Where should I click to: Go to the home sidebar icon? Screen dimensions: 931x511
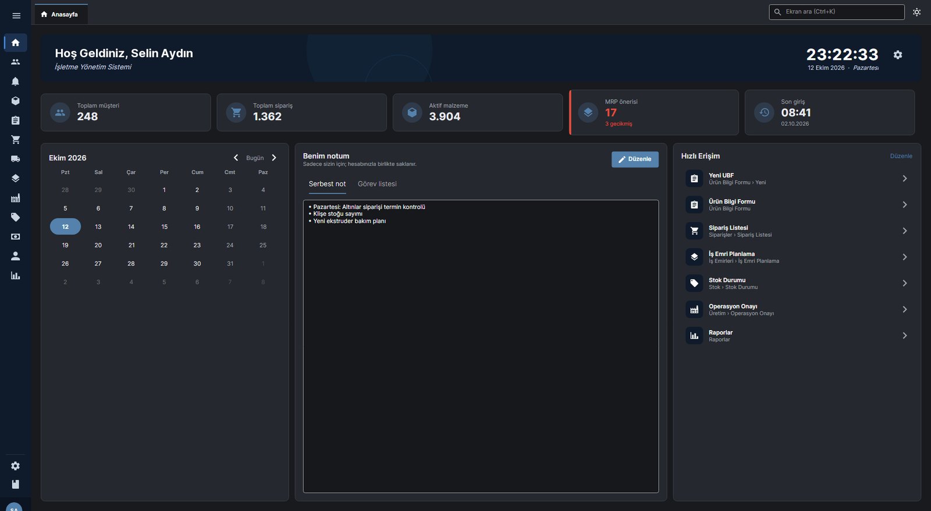tap(16, 42)
